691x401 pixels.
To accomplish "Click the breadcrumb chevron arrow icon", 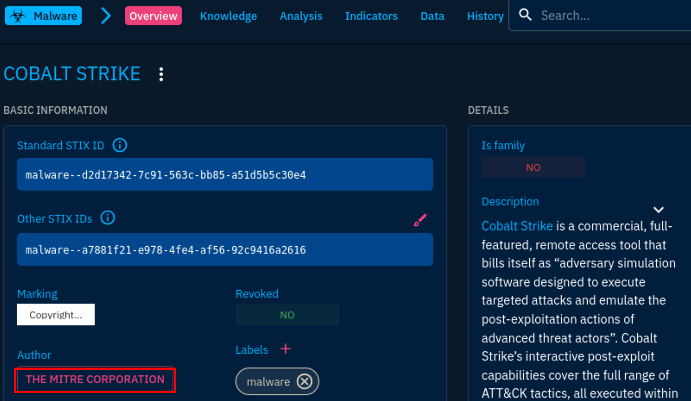I will click(x=106, y=16).
